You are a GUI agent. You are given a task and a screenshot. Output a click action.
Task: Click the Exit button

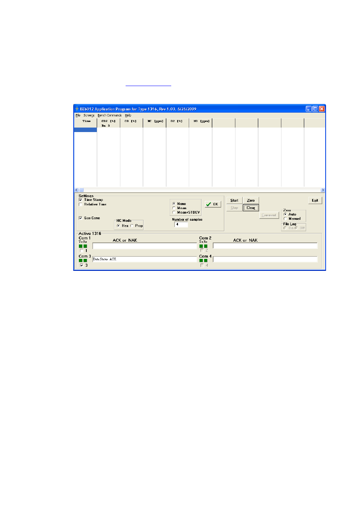pyautogui.click(x=315, y=201)
